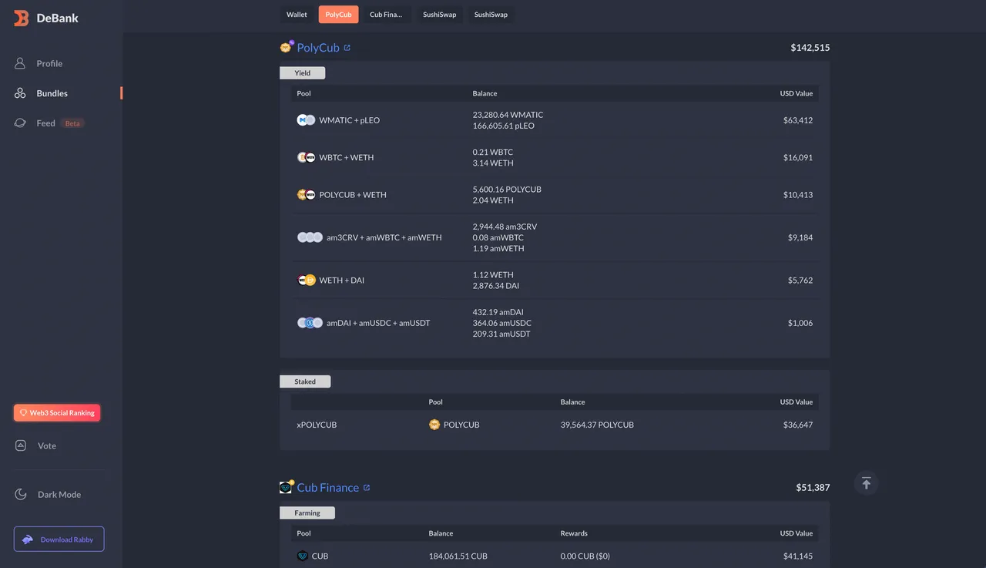Image resolution: width=986 pixels, height=568 pixels.
Task: Click the Cub Finance total $51,387
Action: 813,488
